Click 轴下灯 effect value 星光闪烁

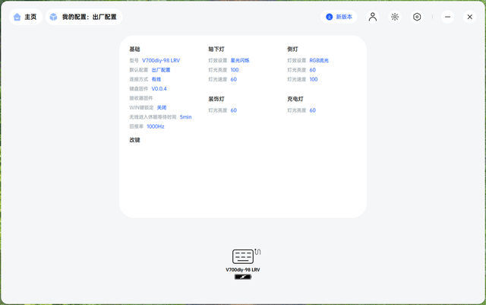240,61
